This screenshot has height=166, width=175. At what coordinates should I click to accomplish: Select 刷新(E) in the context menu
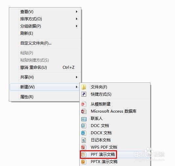click(45, 33)
